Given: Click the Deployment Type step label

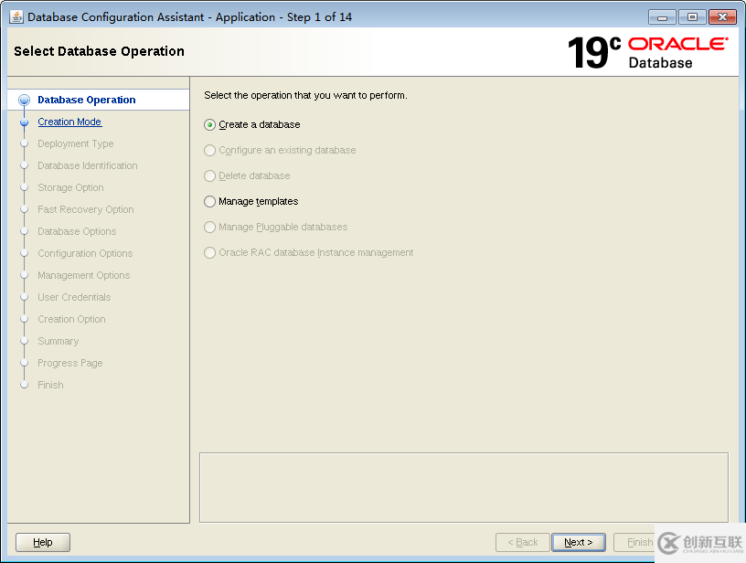Looking at the screenshot, I should (x=76, y=143).
